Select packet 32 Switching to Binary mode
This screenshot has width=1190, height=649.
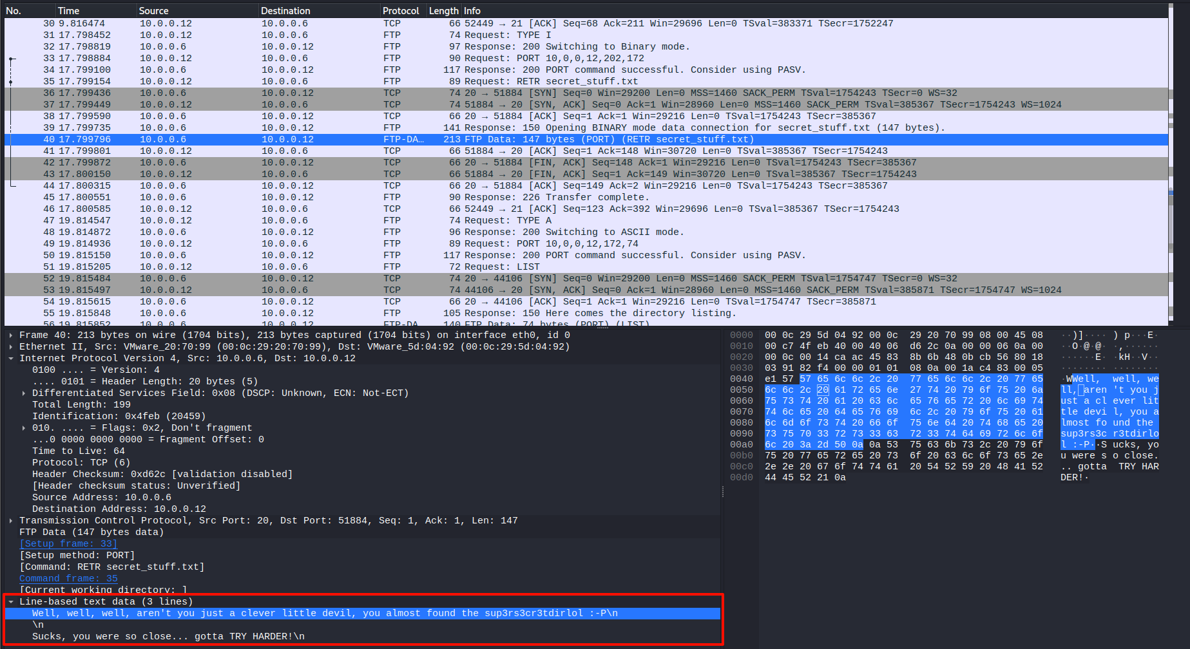(x=586, y=47)
